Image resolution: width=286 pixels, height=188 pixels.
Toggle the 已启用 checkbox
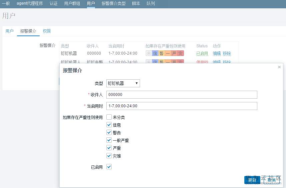(x=109, y=167)
